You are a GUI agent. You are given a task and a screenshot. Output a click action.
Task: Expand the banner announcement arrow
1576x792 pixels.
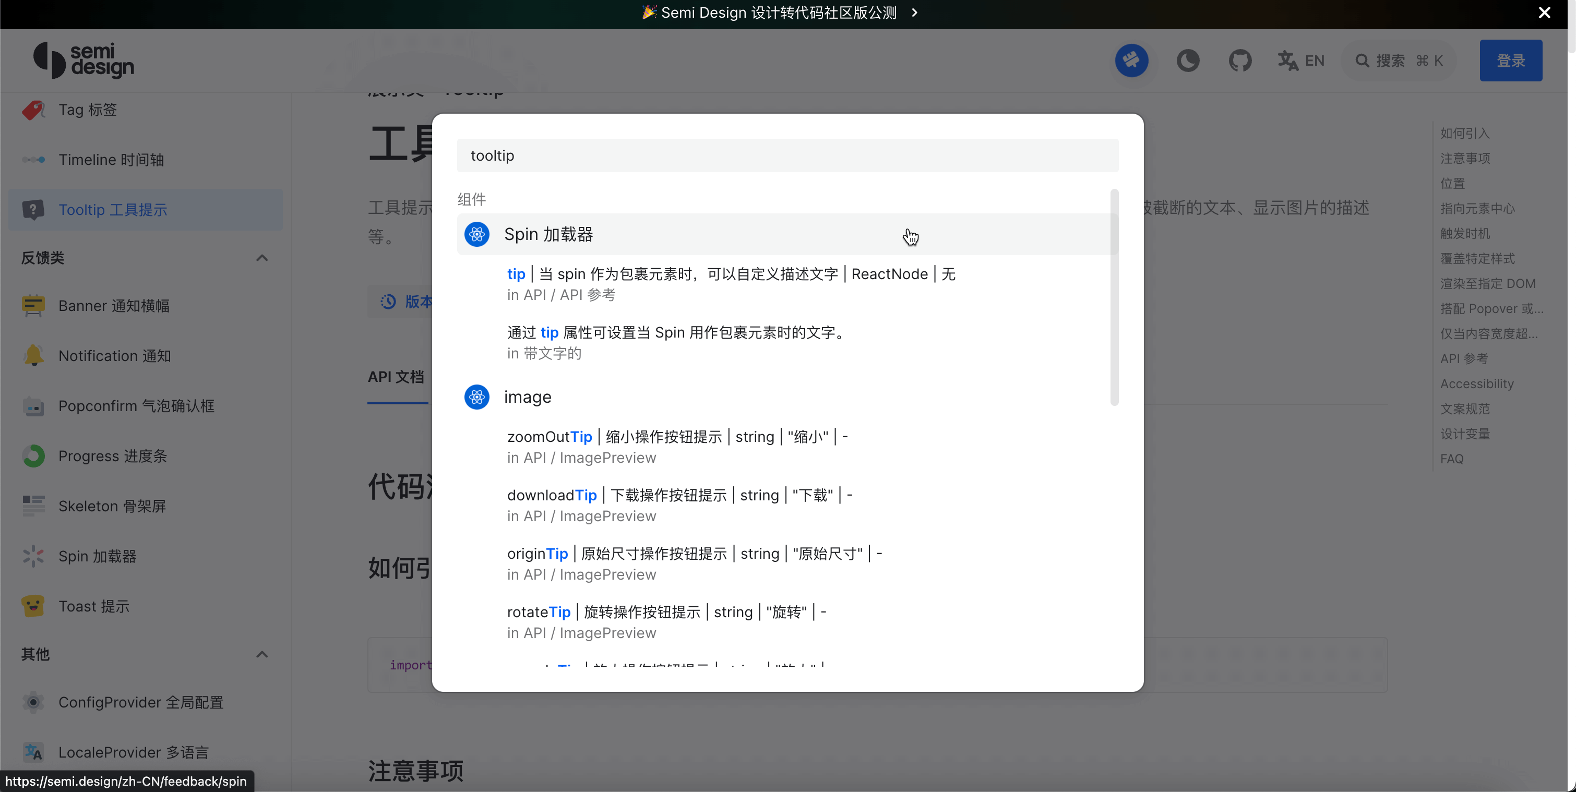(x=914, y=12)
